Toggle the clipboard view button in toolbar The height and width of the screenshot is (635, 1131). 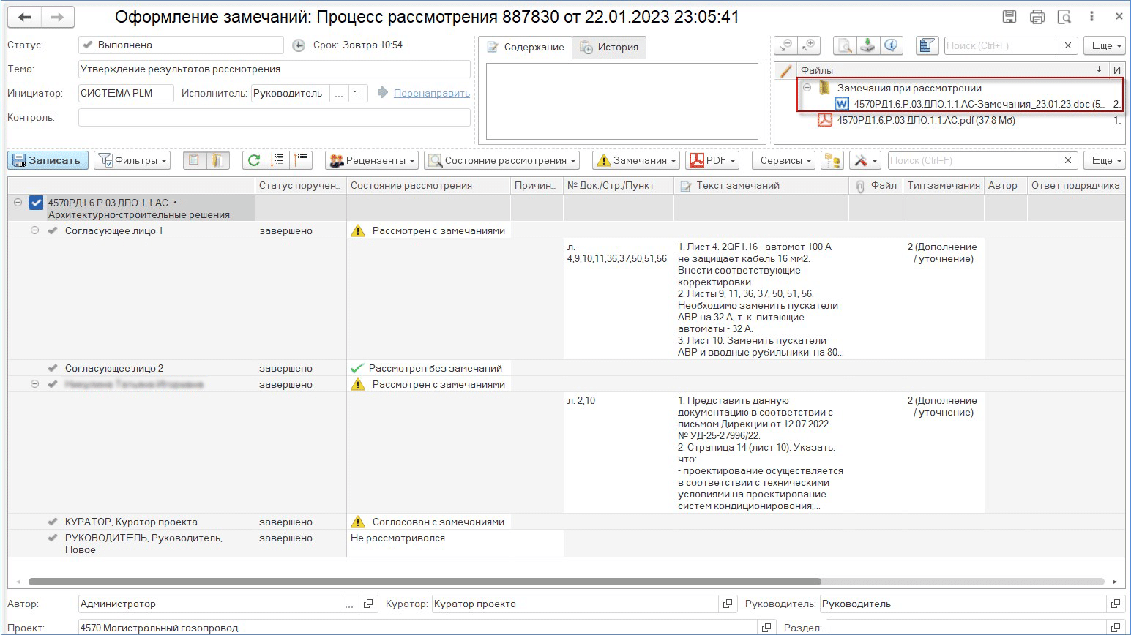tap(194, 160)
